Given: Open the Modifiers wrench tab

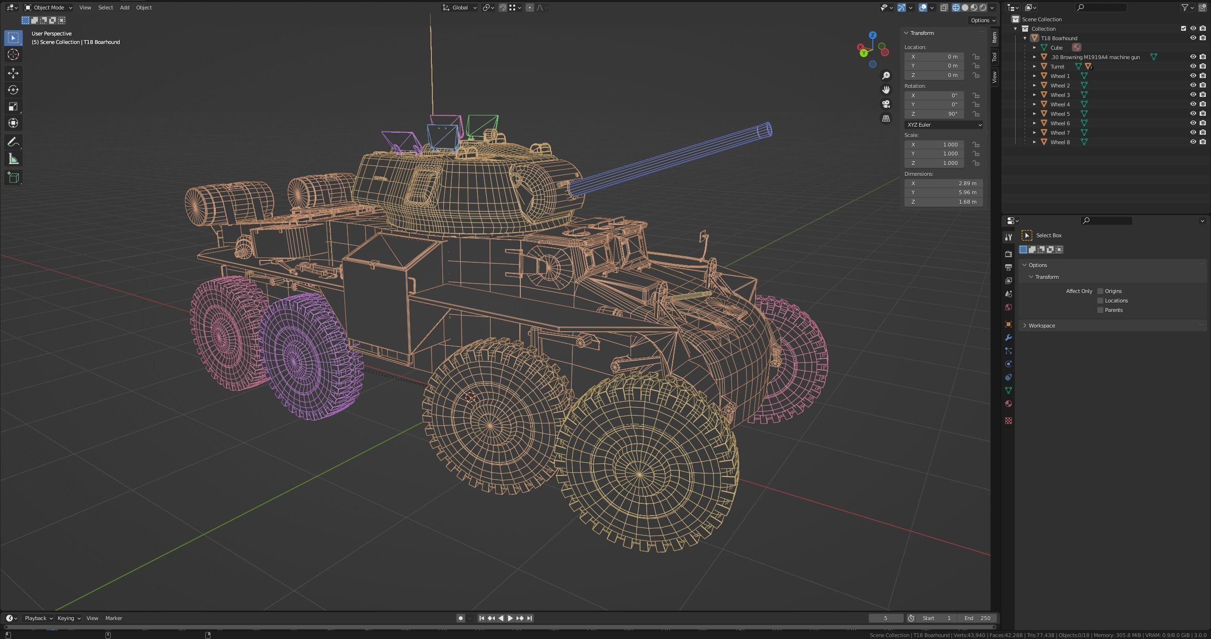Looking at the screenshot, I should pos(1008,337).
